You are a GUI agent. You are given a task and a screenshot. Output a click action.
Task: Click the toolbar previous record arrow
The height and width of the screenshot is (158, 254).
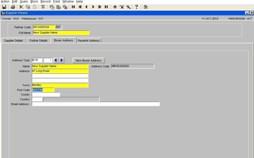[x=86, y=7]
